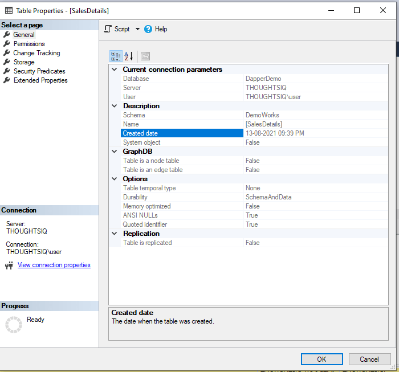Go to the Extended Properties page
The image size is (399, 372).
point(40,80)
